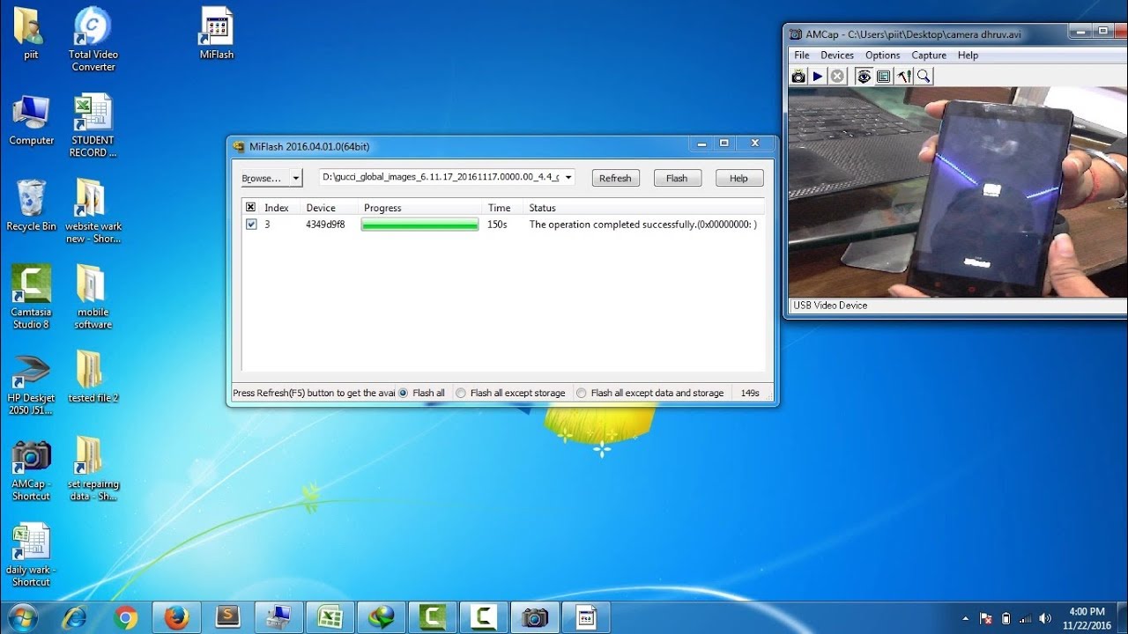1128x634 pixels.
Task: Click the MiFlash title bar icon
Action: click(239, 146)
